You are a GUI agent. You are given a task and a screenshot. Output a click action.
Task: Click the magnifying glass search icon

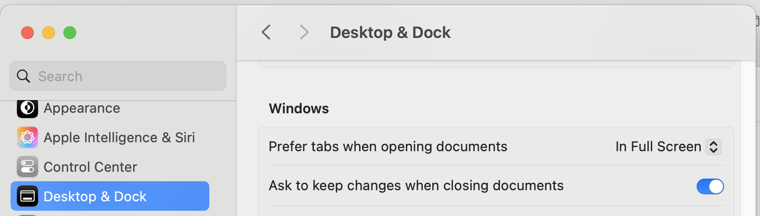pos(24,76)
